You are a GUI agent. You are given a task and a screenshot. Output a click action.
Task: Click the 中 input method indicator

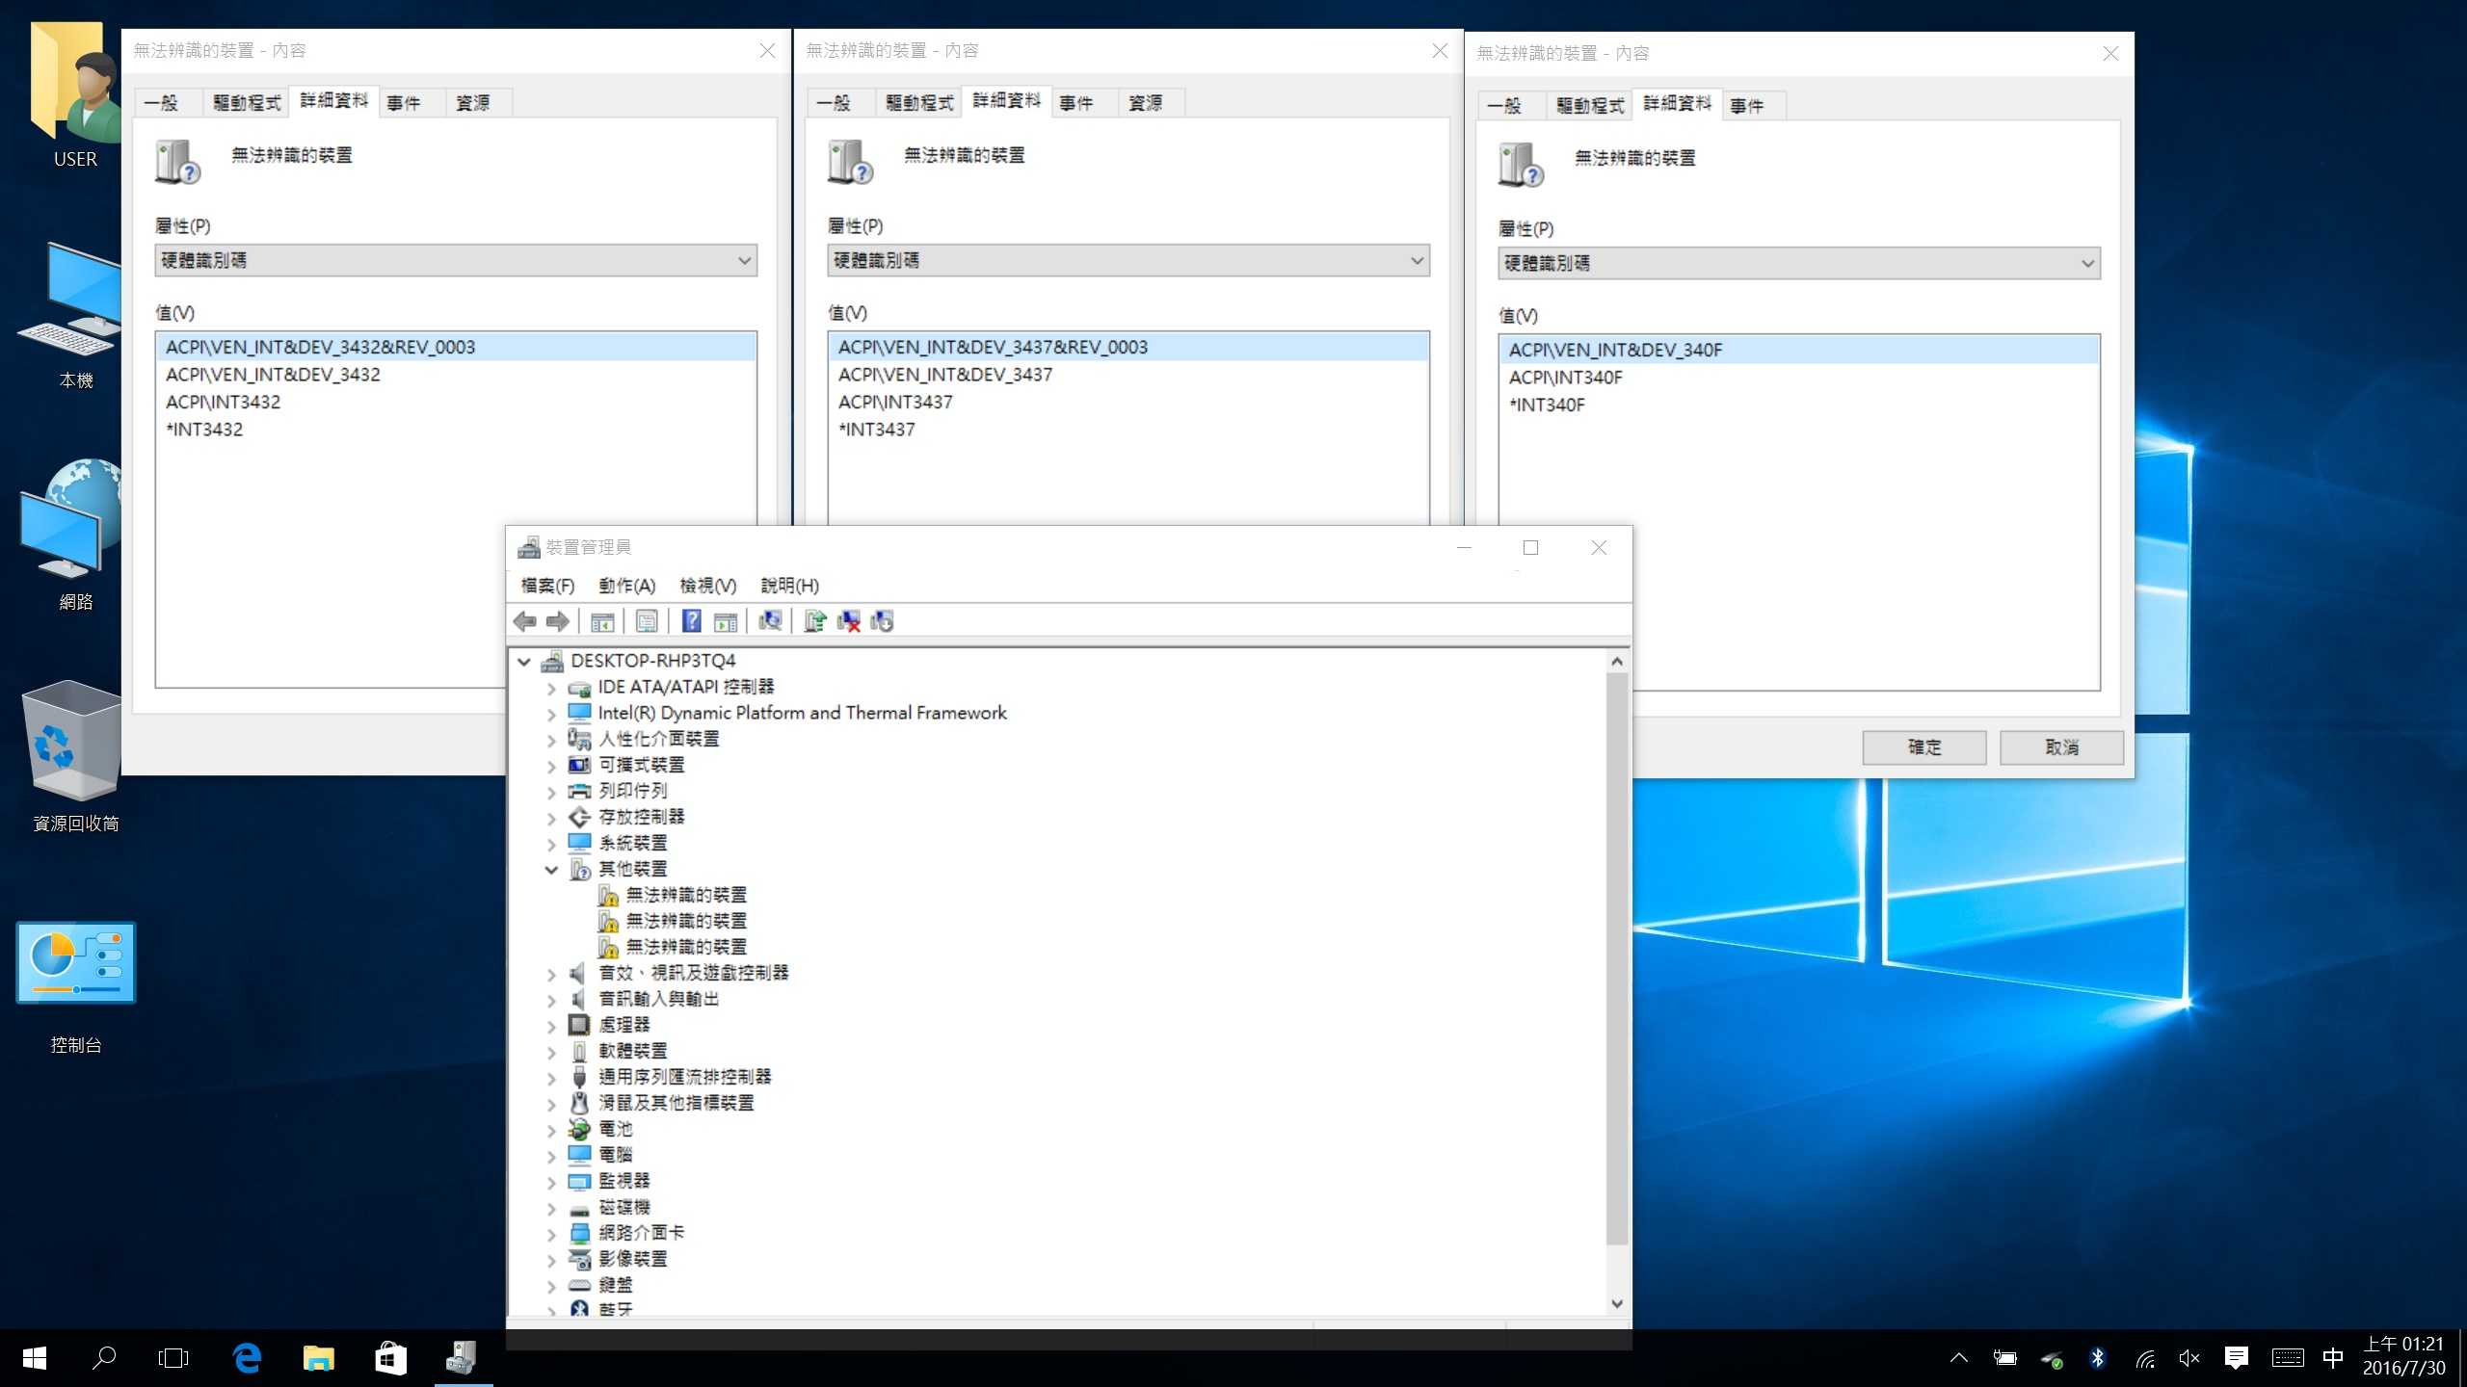[2333, 1358]
